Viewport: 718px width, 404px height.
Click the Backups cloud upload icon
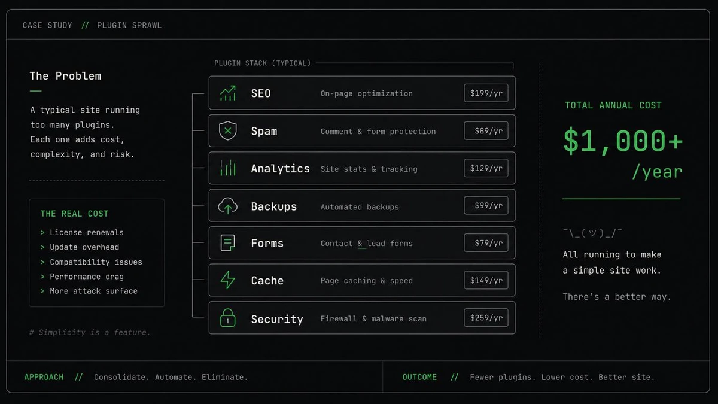227,206
